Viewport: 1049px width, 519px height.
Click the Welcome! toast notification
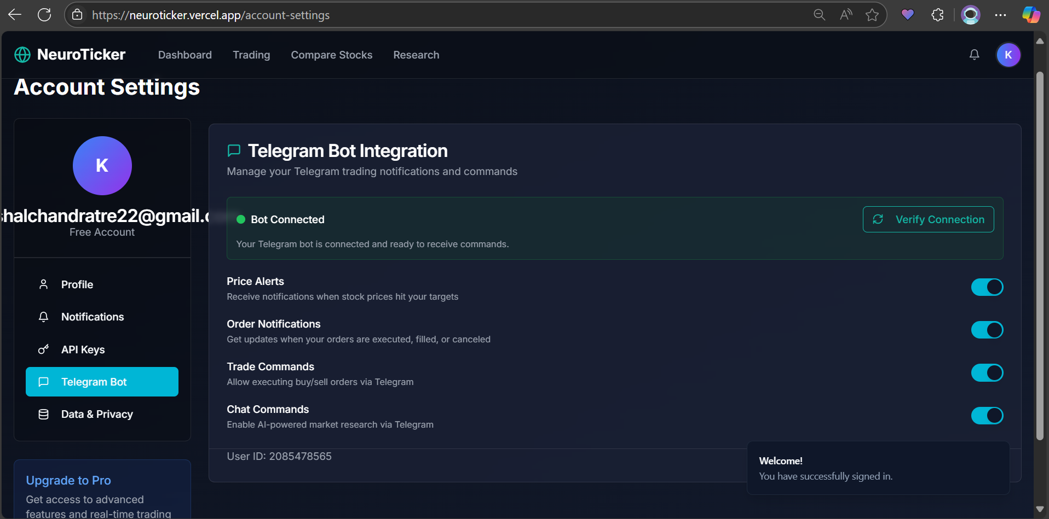[878, 468]
